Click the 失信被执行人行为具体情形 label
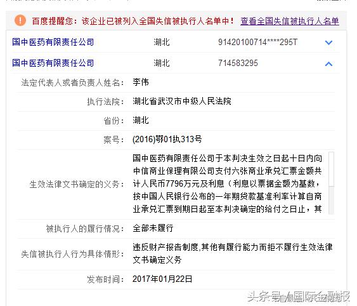357x306 pixels. tap(73, 254)
